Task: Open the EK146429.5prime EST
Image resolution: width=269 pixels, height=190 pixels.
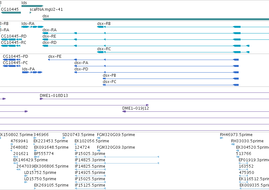Action: [15, 163]
